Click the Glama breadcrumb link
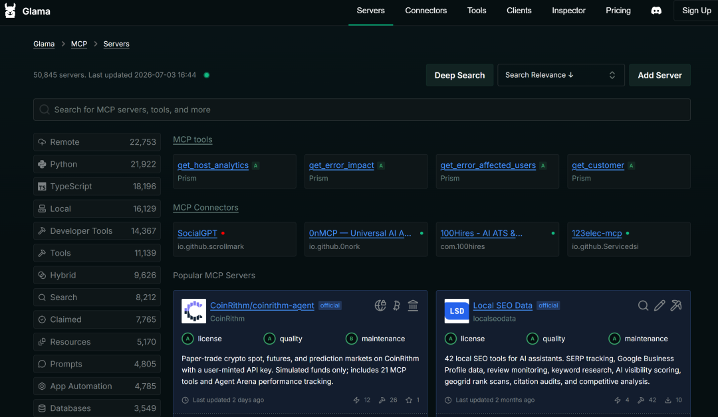Image resolution: width=718 pixels, height=417 pixels. pos(44,44)
